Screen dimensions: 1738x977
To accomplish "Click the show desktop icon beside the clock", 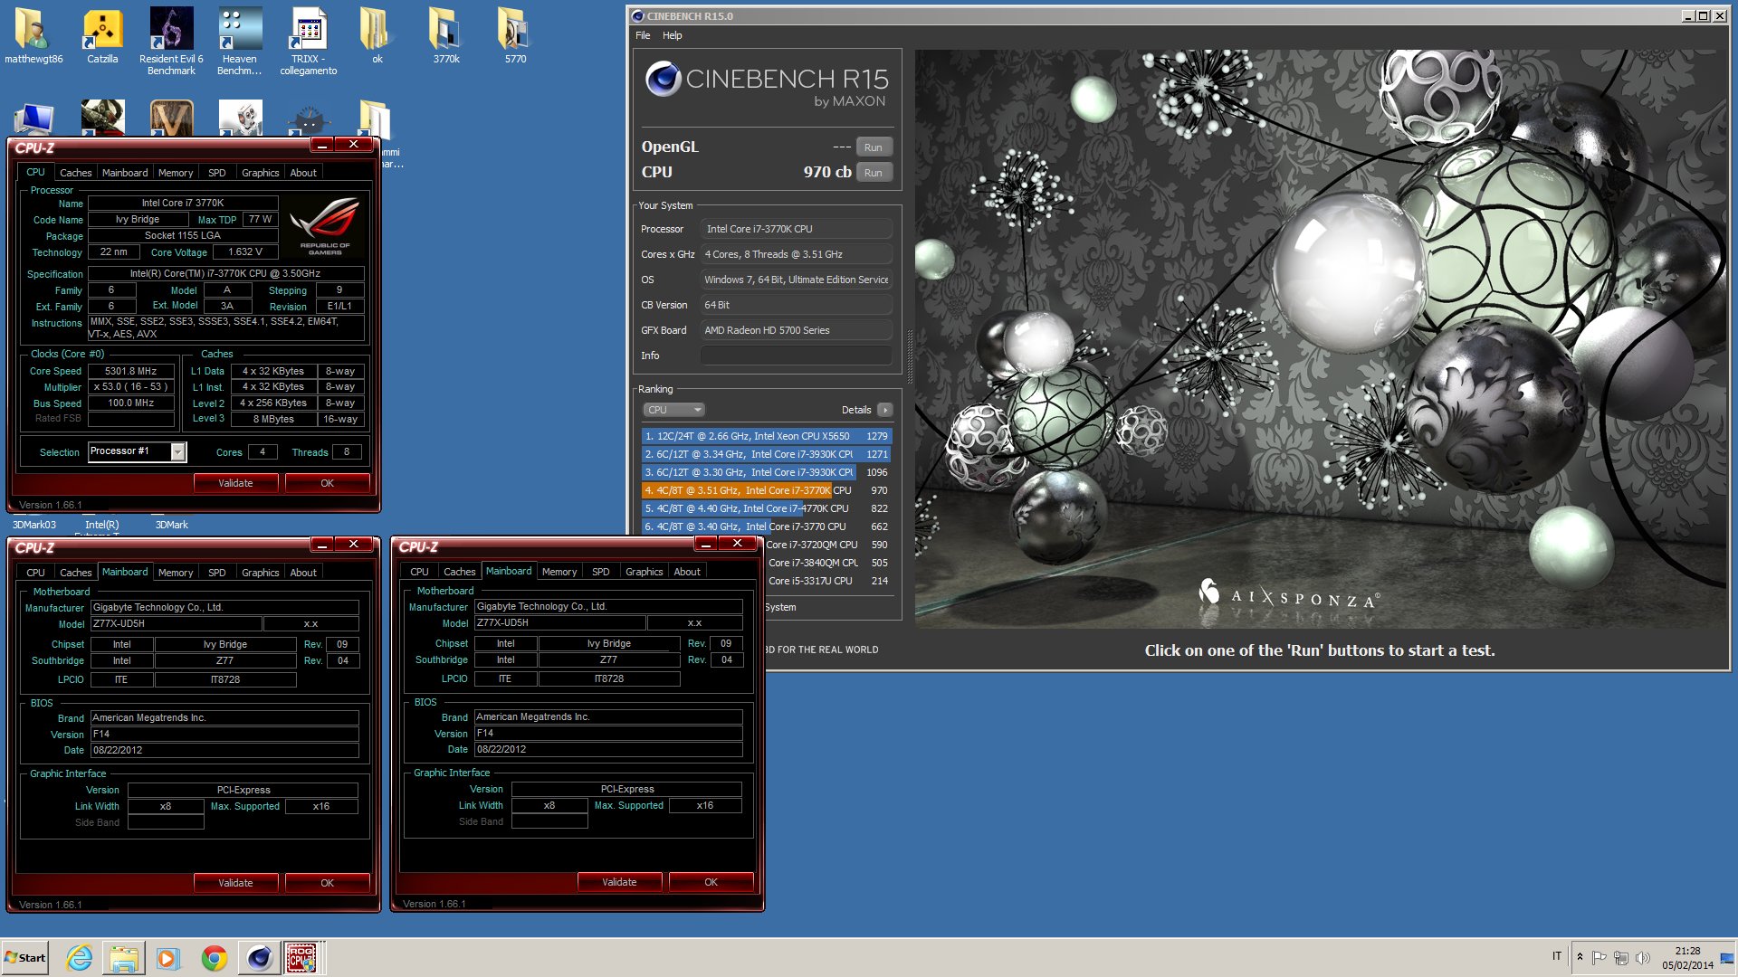I will click(x=1727, y=957).
